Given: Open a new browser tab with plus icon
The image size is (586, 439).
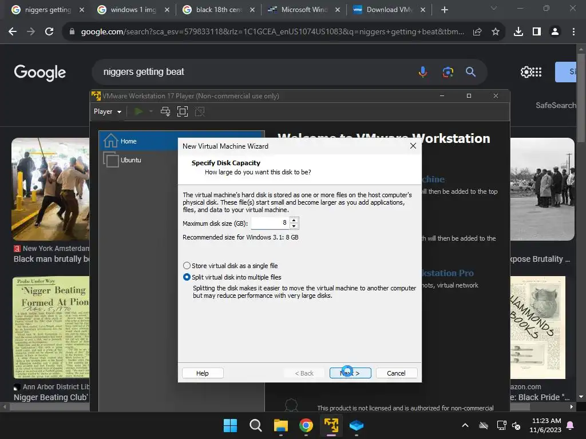Looking at the screenshot, I should click(x=444, y=10).
